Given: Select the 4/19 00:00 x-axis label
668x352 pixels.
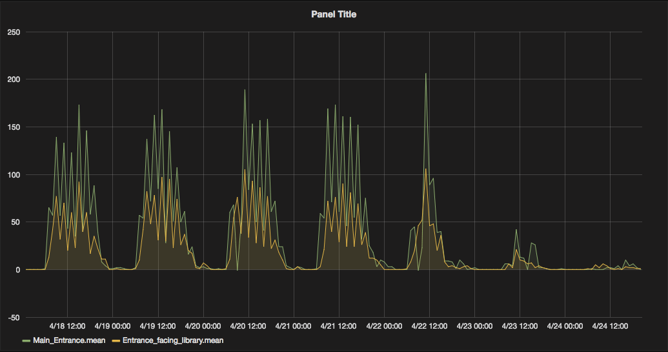Looking at the screenshot, I should [x=112, y=327].
